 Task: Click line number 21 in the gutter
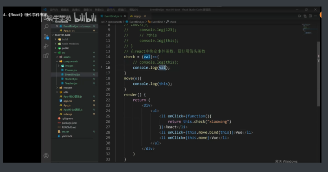108,95
